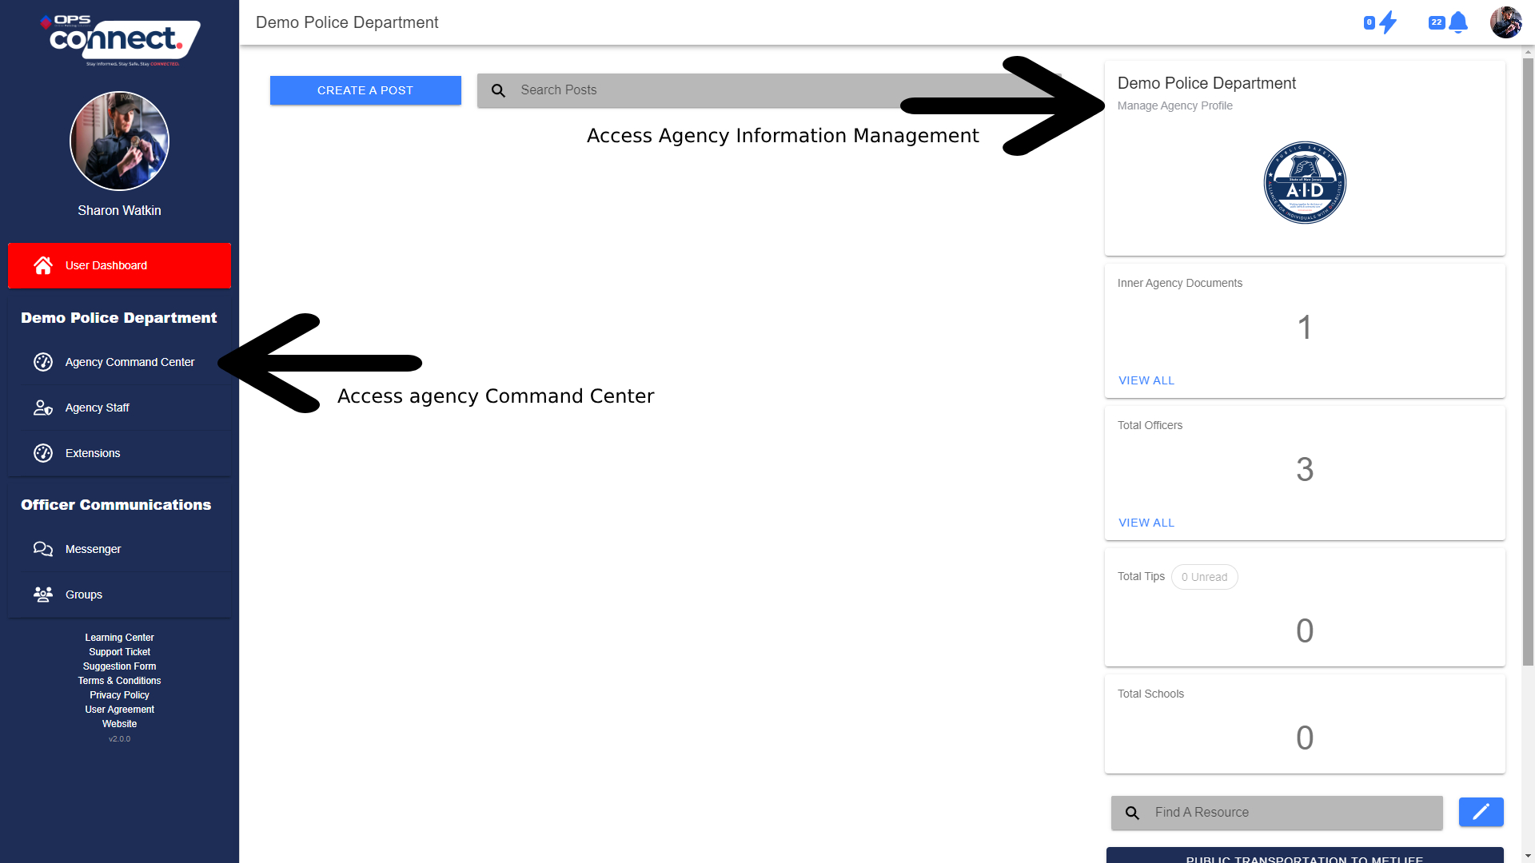Screen dimensions: 1535x863
Task: Click the user avatar in top bar
Action: (1505, 22)
